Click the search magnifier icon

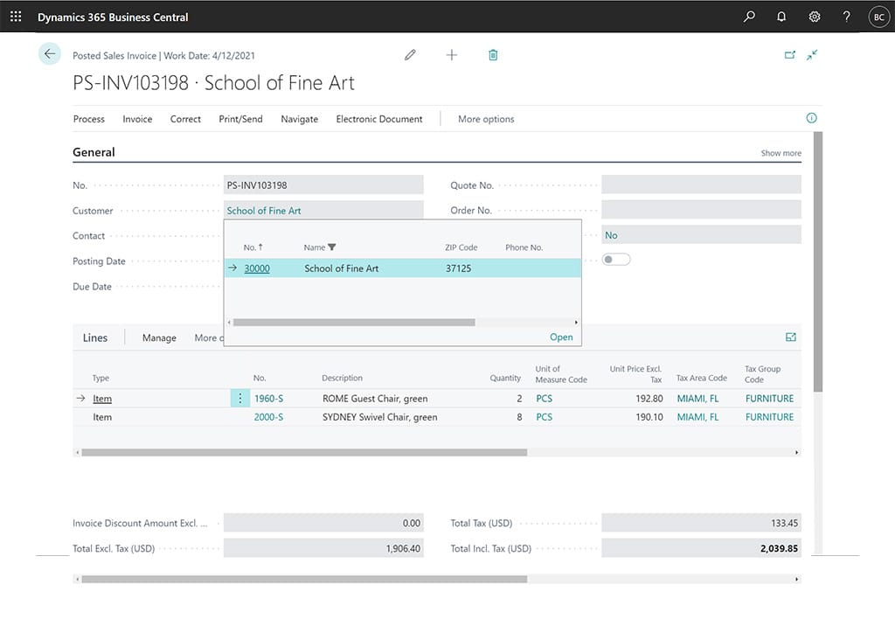749,17
